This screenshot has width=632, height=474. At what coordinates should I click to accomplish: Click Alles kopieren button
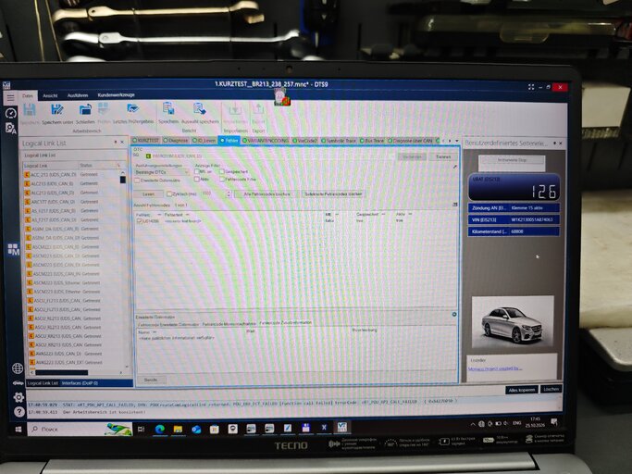[x=521, y=390]
